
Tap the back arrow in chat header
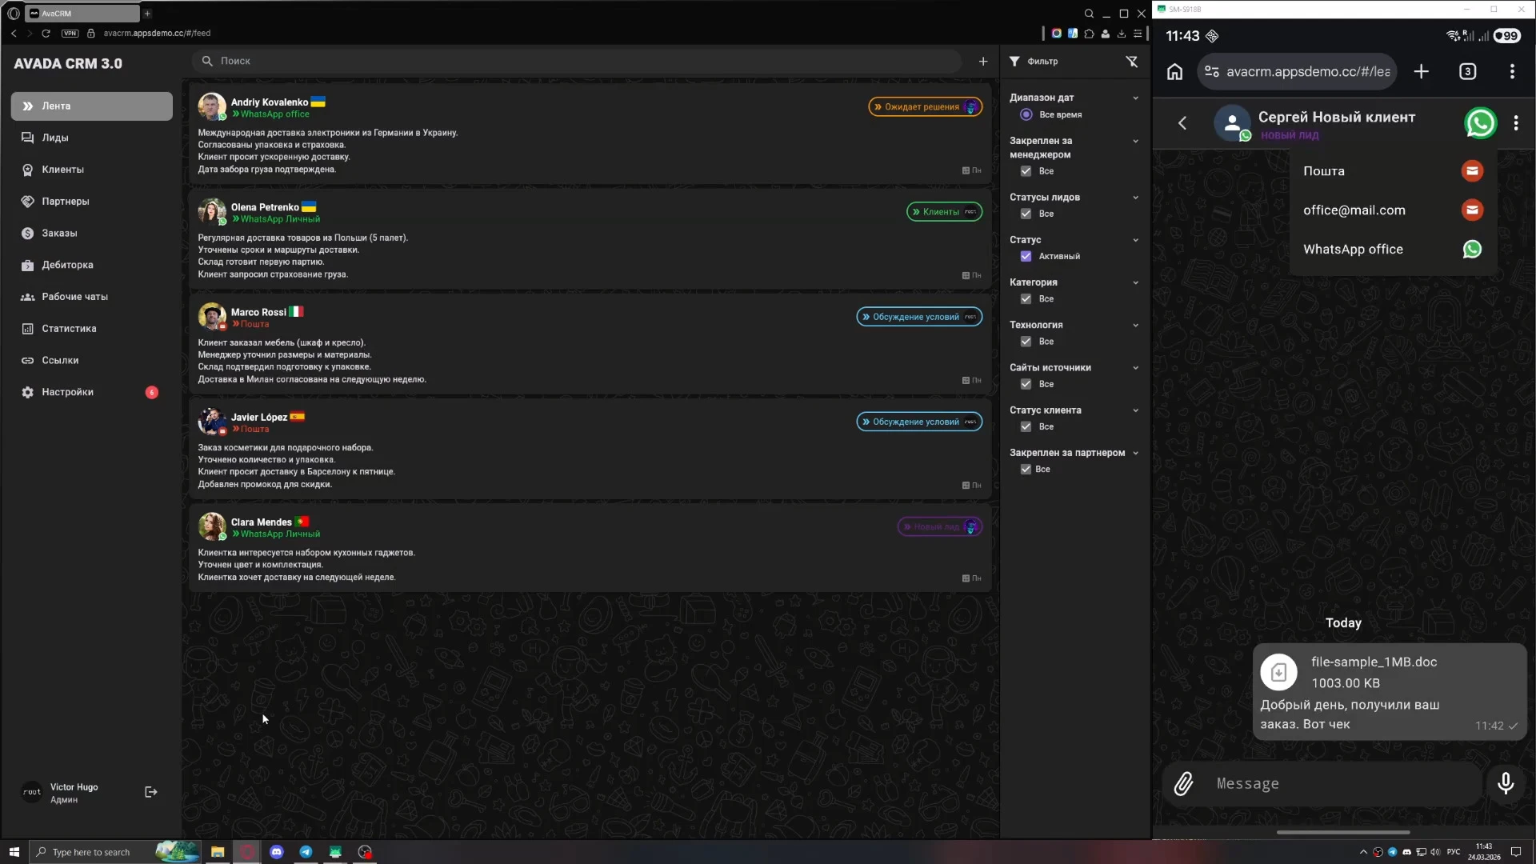click(x=1182, y=123)
